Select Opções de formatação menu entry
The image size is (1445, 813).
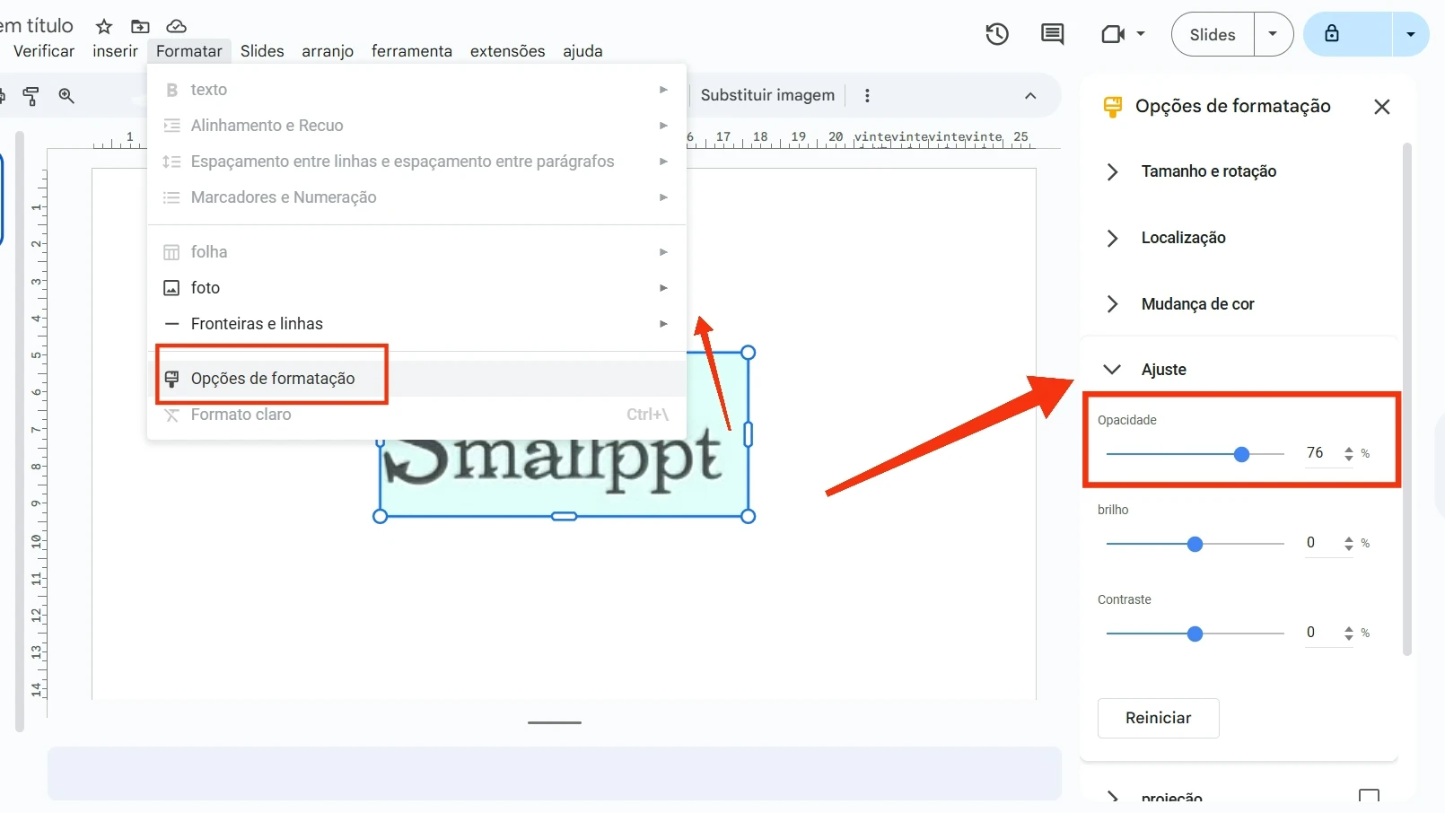[x=273, y=379]
